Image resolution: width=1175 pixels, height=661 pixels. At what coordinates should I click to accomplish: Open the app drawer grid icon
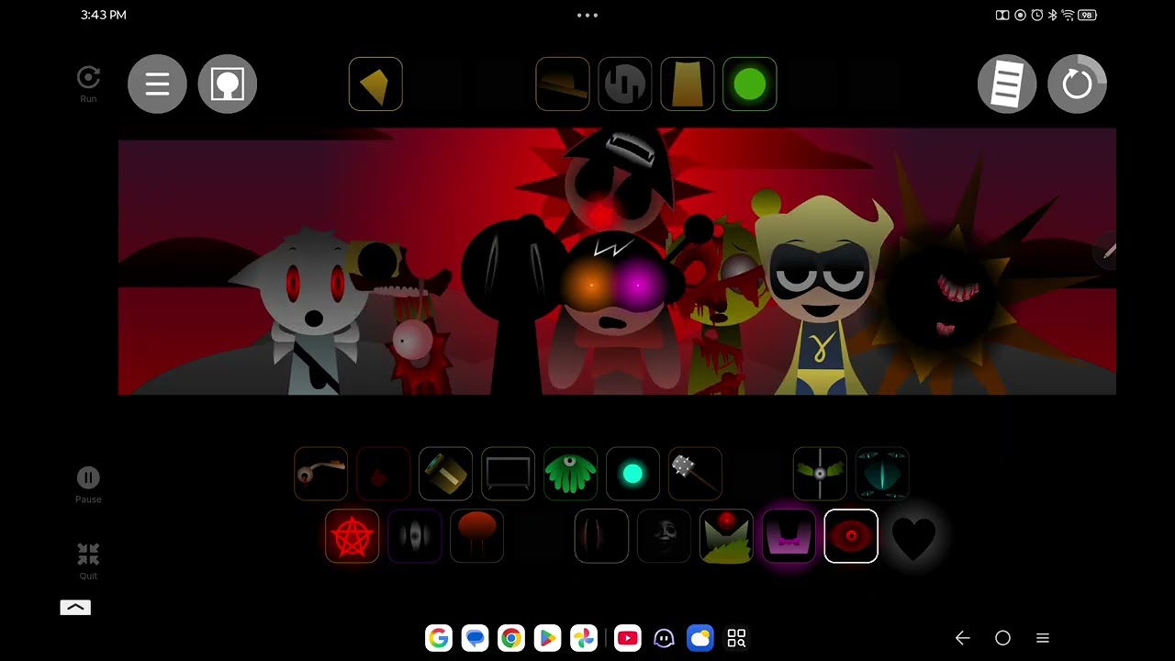736,638
